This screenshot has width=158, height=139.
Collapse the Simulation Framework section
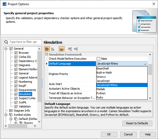pyautogui.click(x=47, y=55)
